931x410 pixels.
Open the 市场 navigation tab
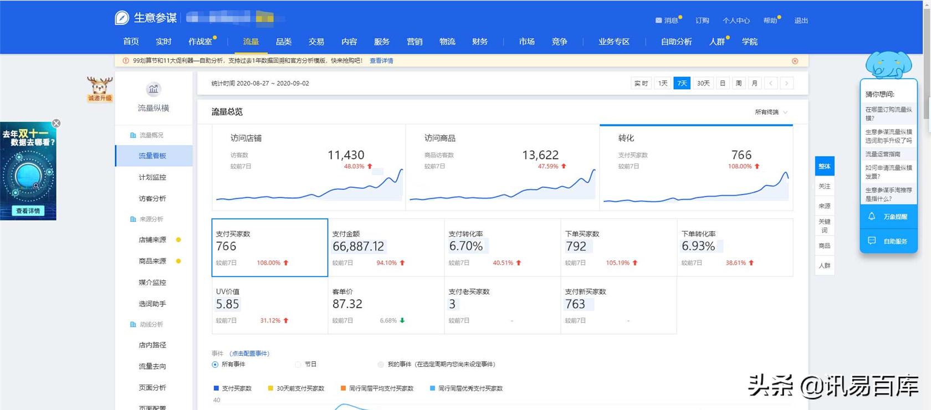pos(526,42)
